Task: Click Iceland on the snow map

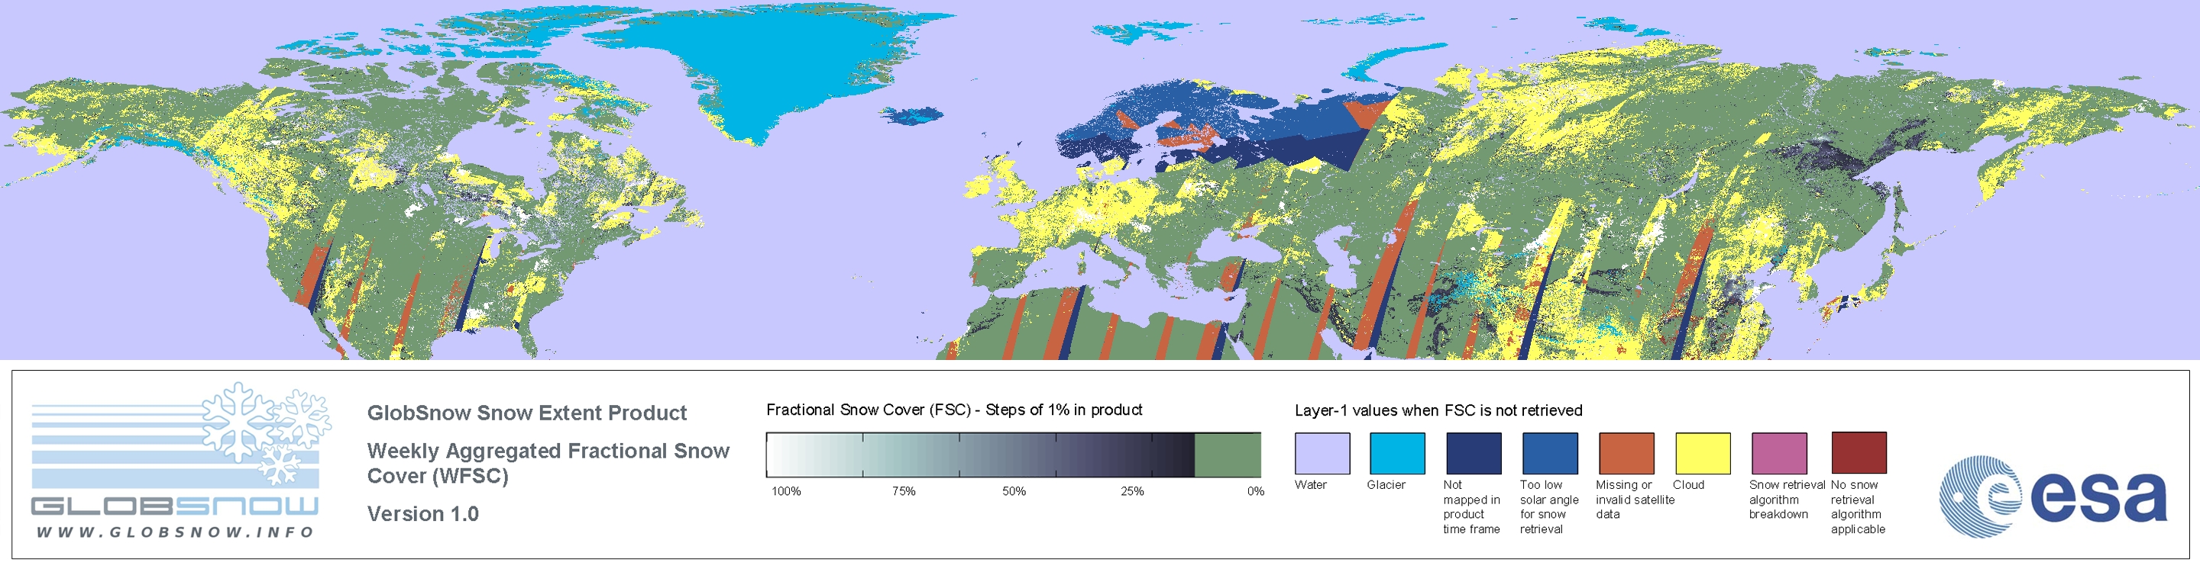Action: (x=912, y=115)
